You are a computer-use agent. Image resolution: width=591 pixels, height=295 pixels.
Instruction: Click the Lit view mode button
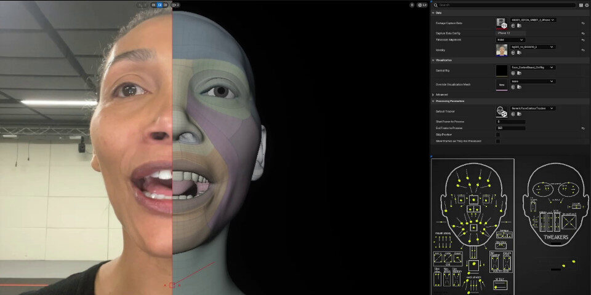[x=422, y=5]
